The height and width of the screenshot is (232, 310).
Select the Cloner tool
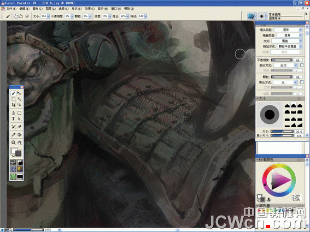13,127
